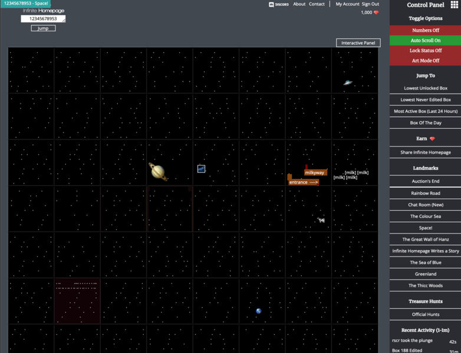
Task: Click the small blue framed picture
Action: click(x=202, y=169)
